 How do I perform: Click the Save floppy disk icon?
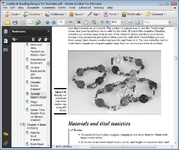coord(23,22)
